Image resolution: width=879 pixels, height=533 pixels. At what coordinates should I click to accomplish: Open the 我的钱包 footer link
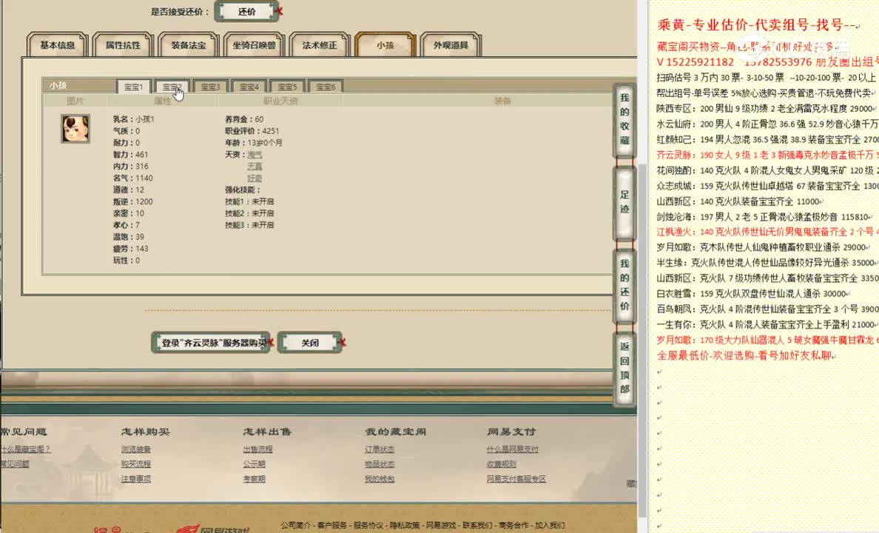coord(380,478)
